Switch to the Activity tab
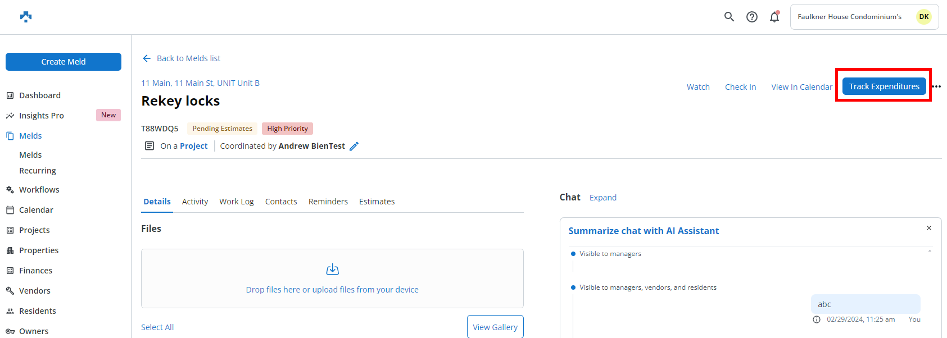 [194, 202]
